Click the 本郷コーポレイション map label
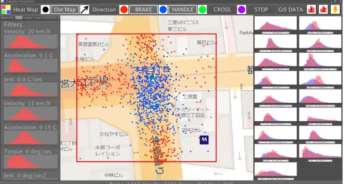The image size is (344, 184). [108, 150]
